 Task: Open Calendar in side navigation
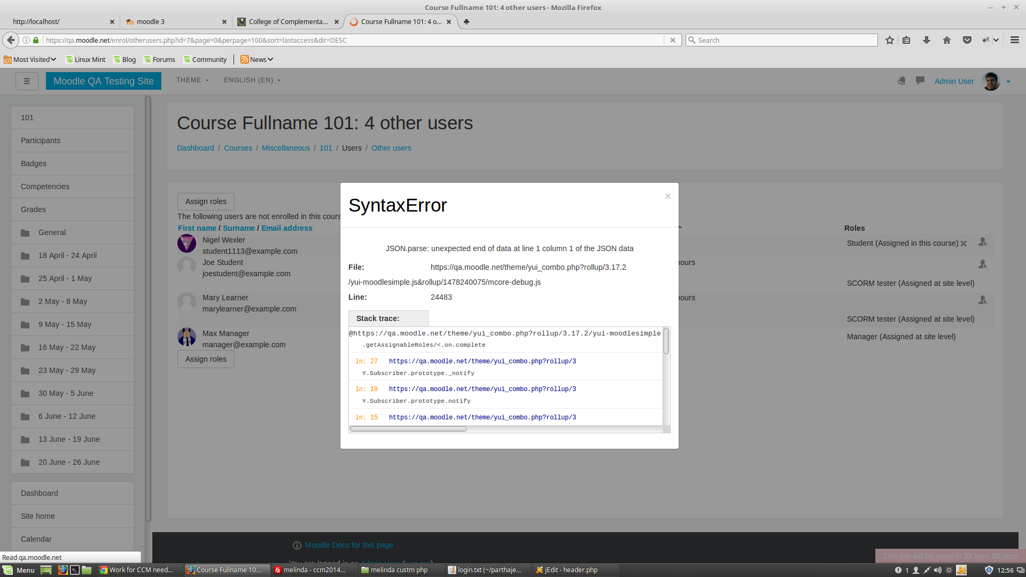point(72,539)
